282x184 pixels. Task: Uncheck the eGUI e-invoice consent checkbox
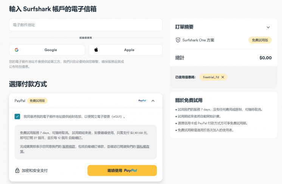coord(17,117)
